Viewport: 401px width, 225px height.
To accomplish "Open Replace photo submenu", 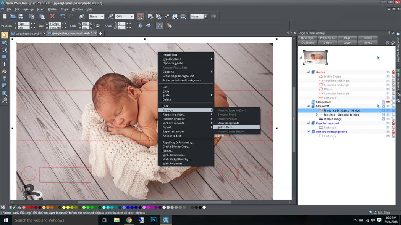I will tap(186, 59).
